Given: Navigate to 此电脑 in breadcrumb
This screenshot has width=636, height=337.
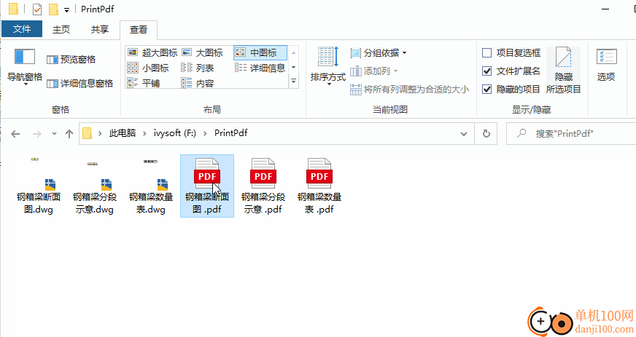Looking at the screenshot, I should coord(123,133).
